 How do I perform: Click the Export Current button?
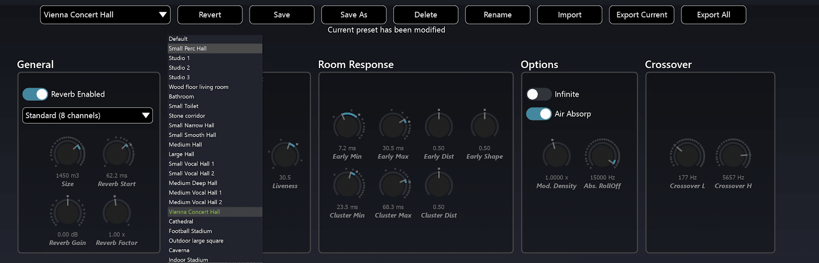point(641,15)
